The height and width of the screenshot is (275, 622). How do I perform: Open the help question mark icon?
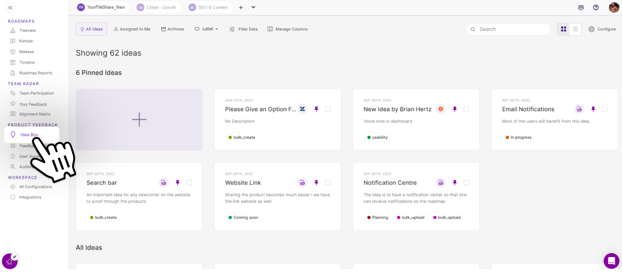click(x=596, y=7)
